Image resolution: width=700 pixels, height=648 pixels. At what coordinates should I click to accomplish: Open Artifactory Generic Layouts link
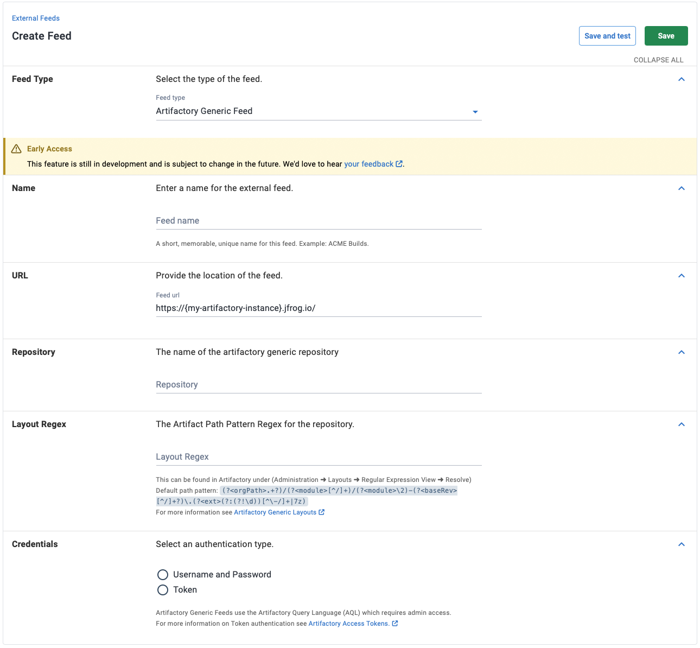(275, 512)
